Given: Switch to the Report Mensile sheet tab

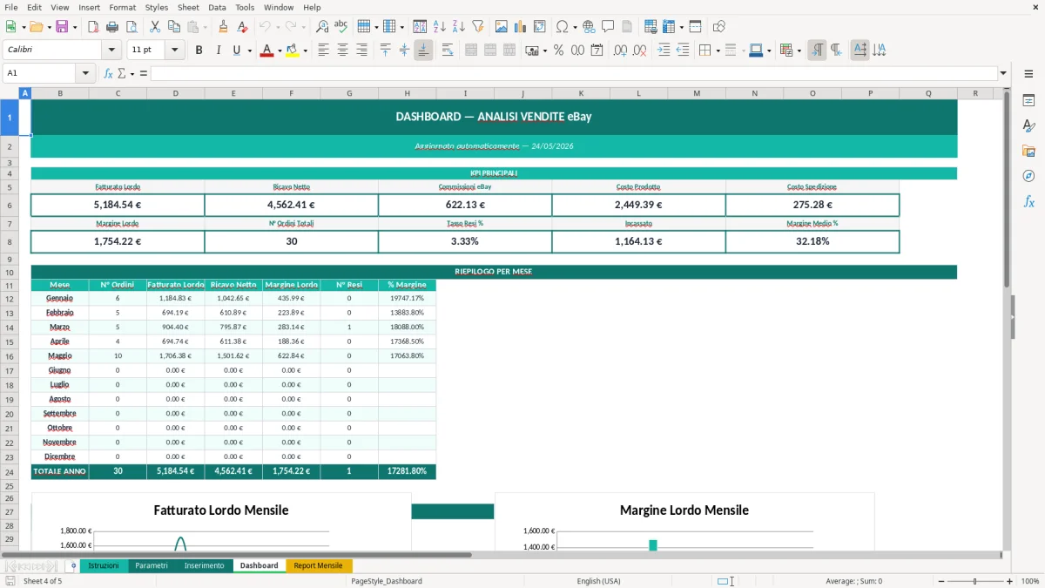Looking at the screenshot, I should (318, 565).
